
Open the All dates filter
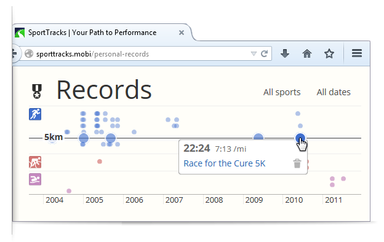pyautogui.click(x=334, y=92)
